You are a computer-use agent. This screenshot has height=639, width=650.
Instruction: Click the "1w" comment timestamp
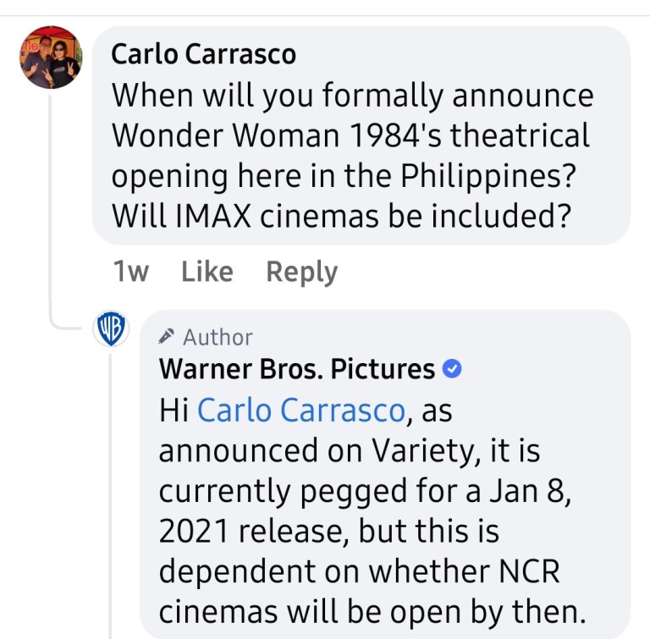130,272
